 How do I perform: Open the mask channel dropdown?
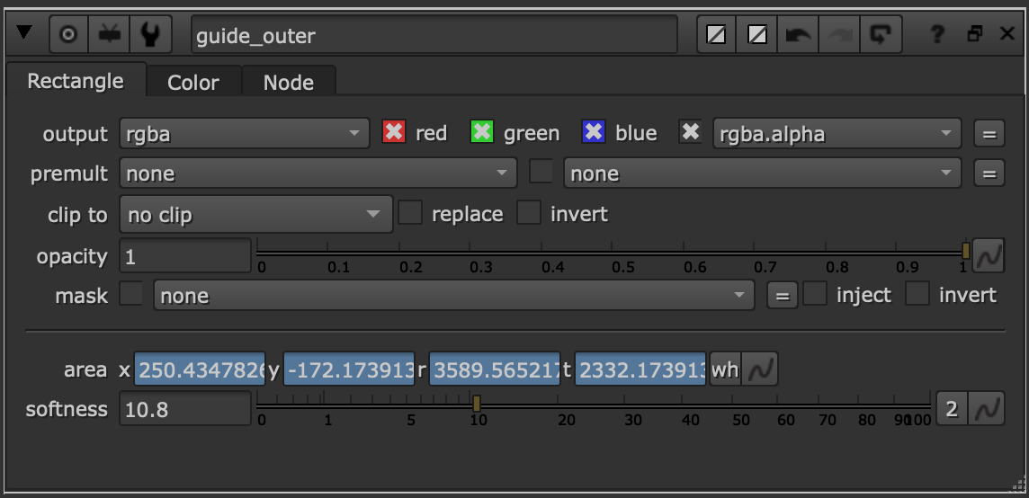(x=453, y=296)
